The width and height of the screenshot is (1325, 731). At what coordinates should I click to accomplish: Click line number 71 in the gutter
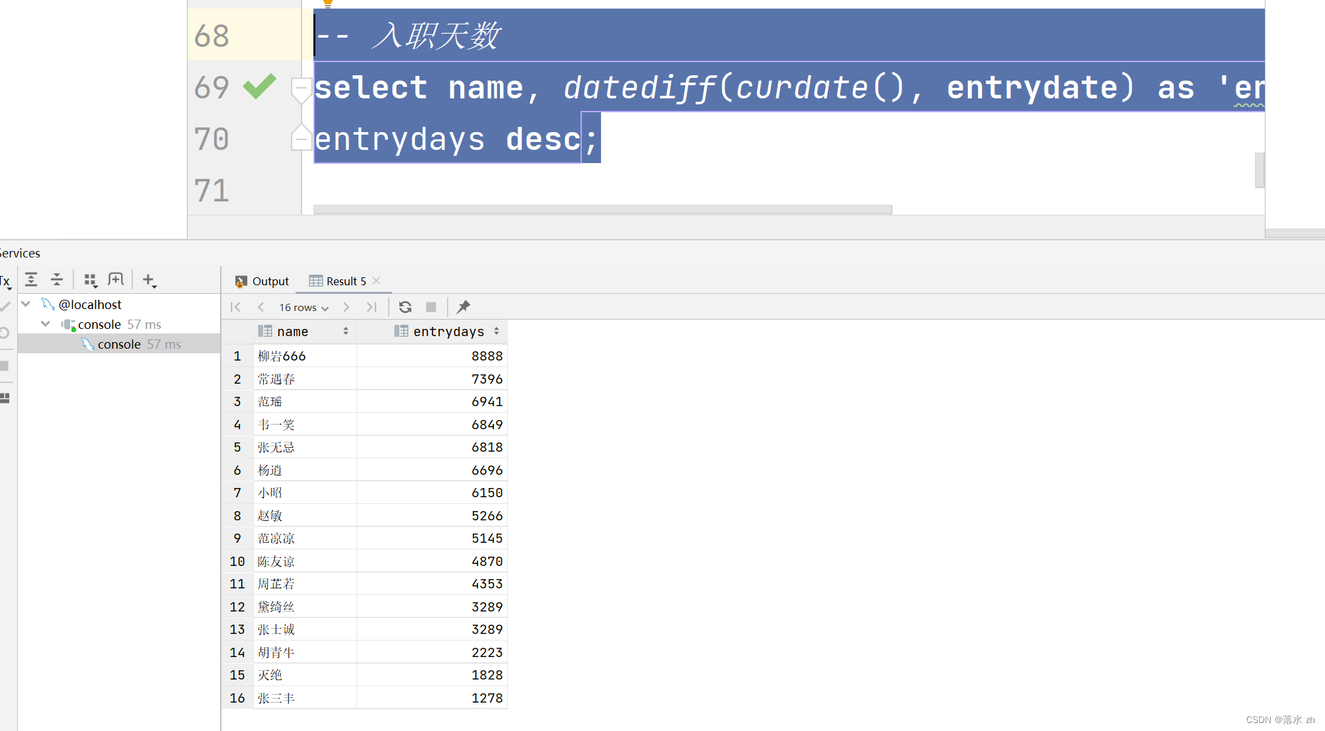pyautogui.click(x=212, y=190)
